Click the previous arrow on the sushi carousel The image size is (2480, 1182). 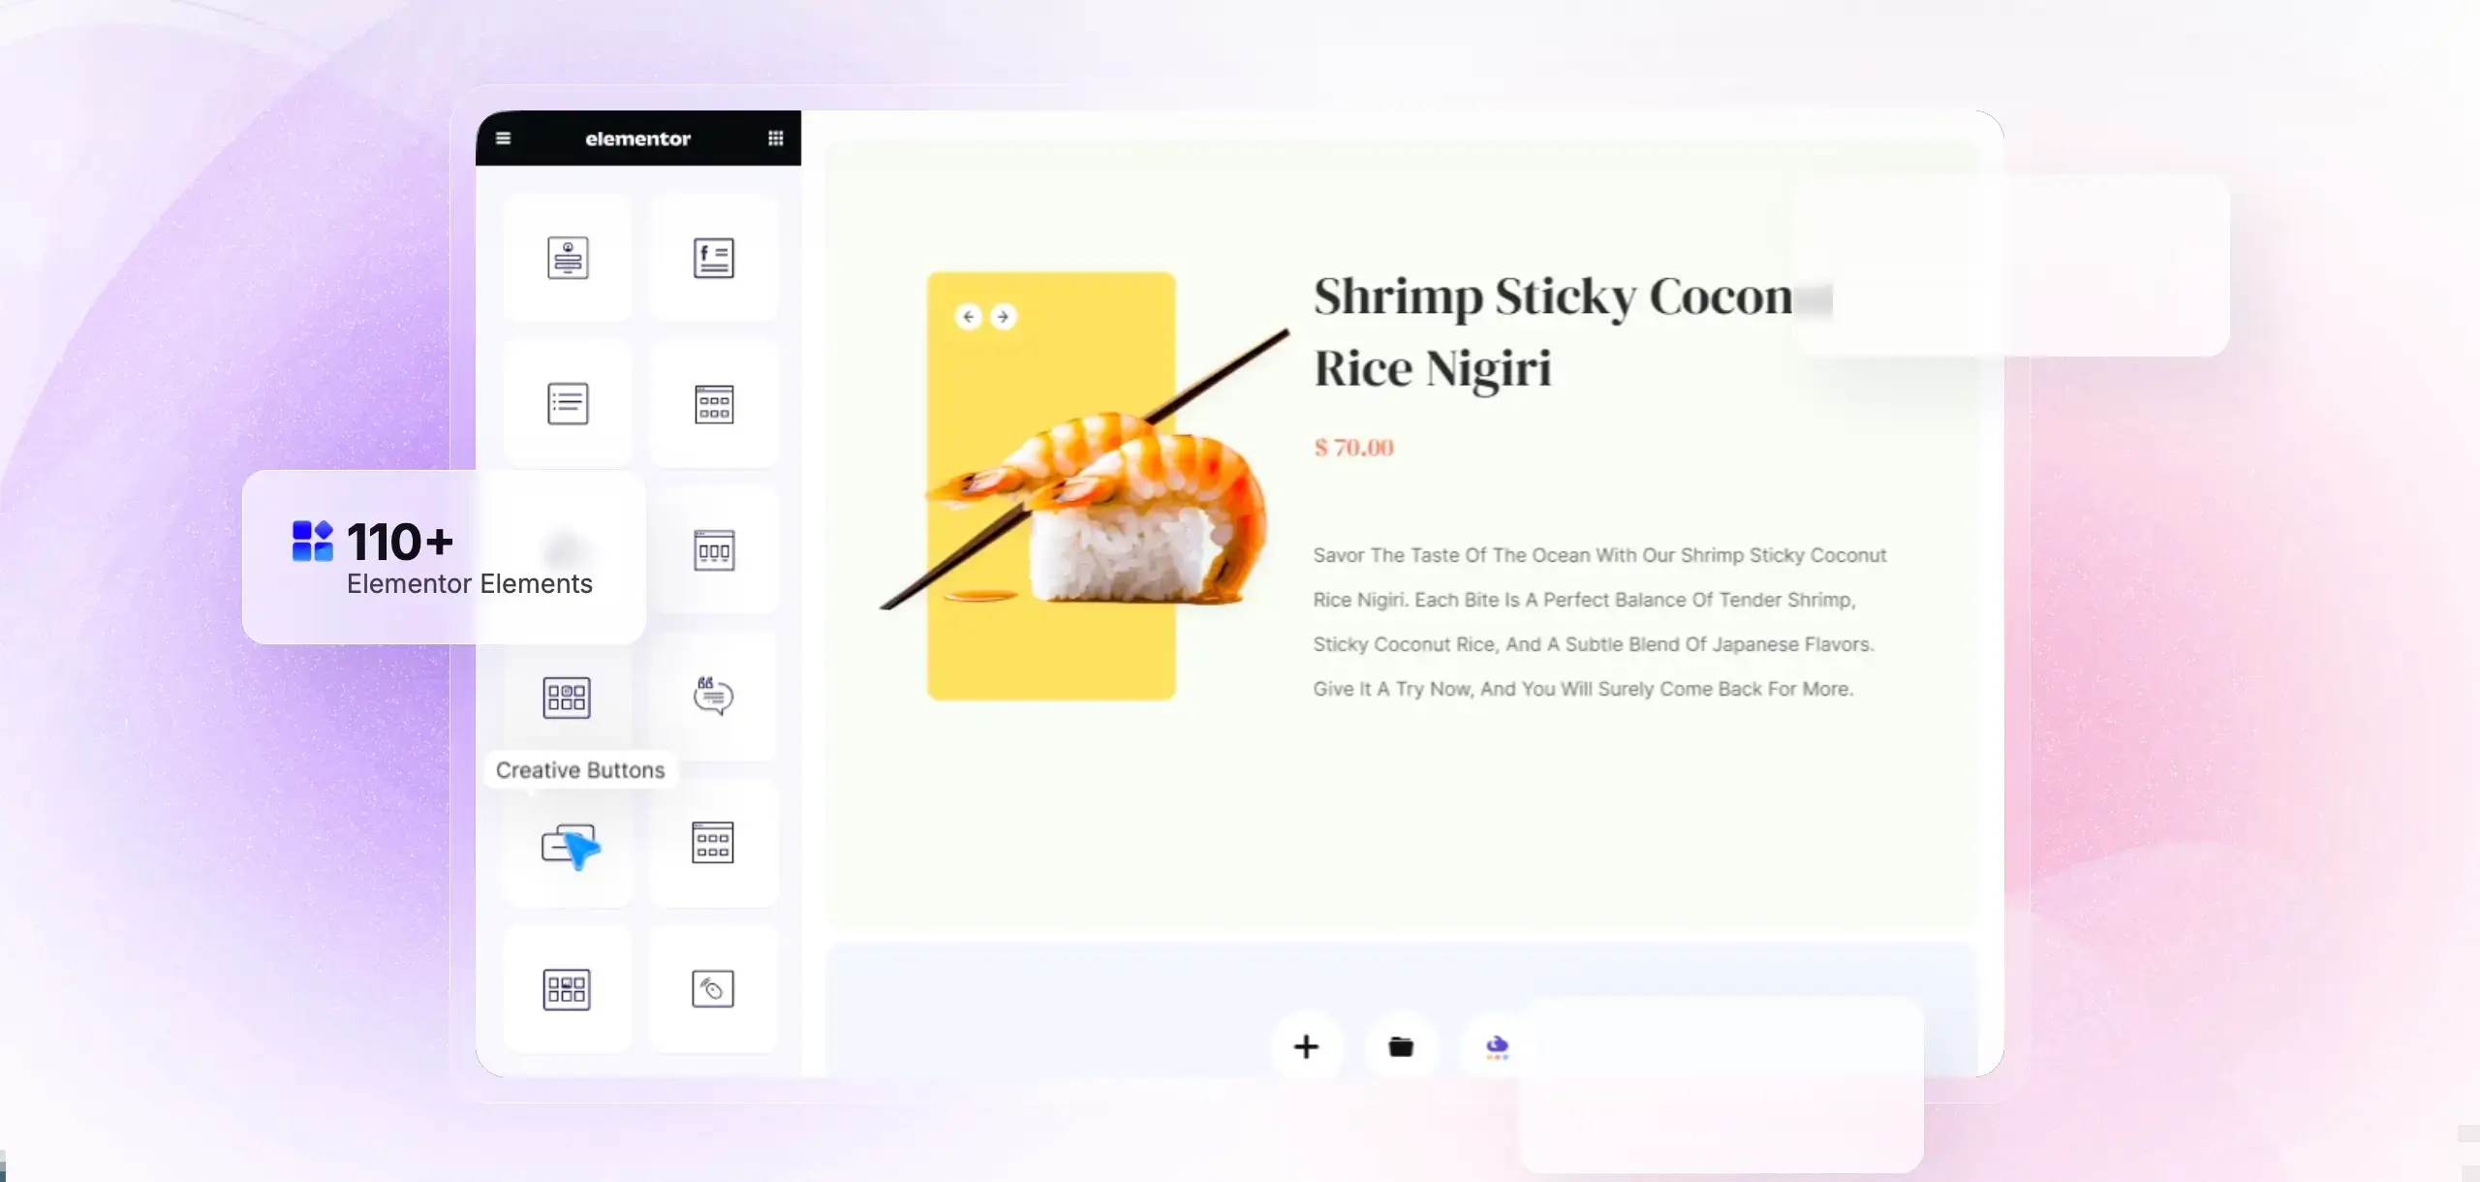[x=969, y=316]
